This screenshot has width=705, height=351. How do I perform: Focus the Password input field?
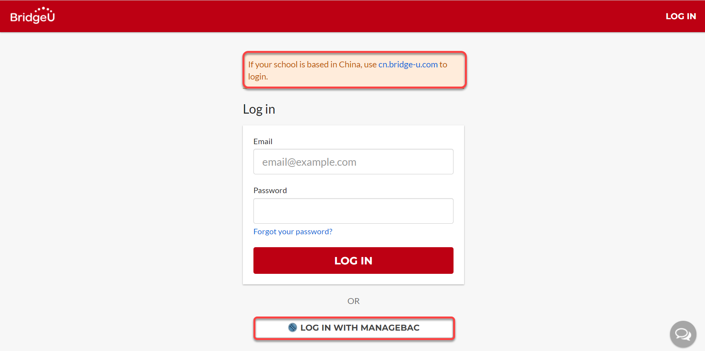click(353, 211)
